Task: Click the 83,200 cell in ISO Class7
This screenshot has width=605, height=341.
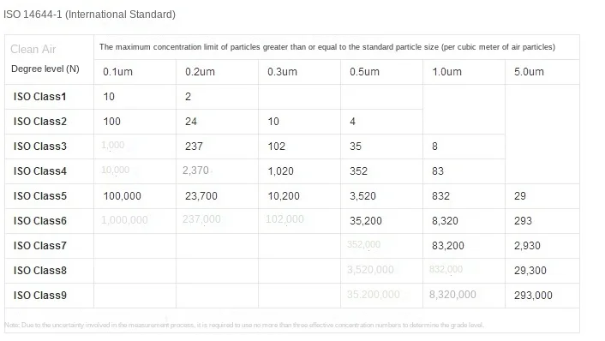Action: tap(447, 246)
